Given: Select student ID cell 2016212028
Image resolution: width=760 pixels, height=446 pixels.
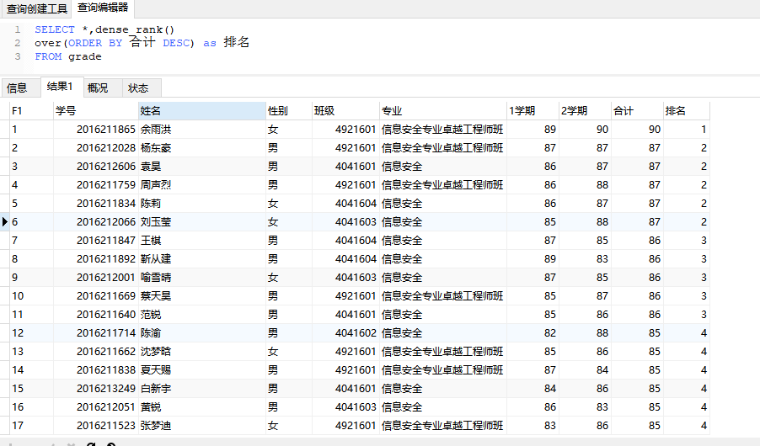Looking at the screenshot, I should [96, 148].
